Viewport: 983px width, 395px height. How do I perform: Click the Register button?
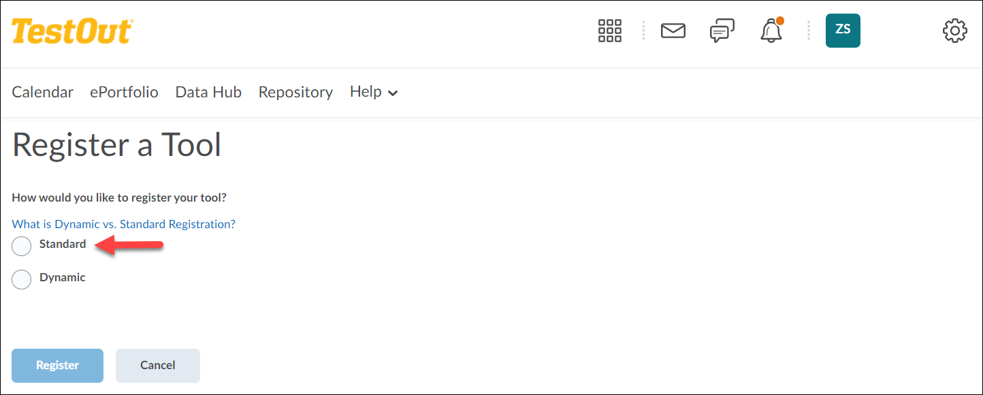(x=57, y=365)
